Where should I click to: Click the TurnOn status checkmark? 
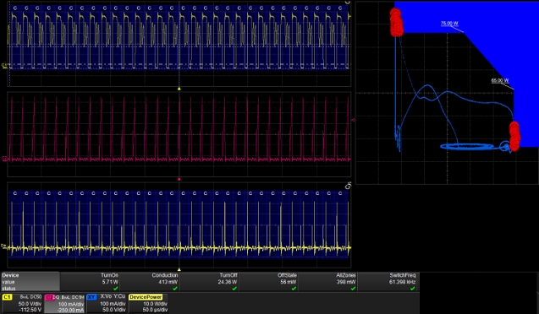116,289
